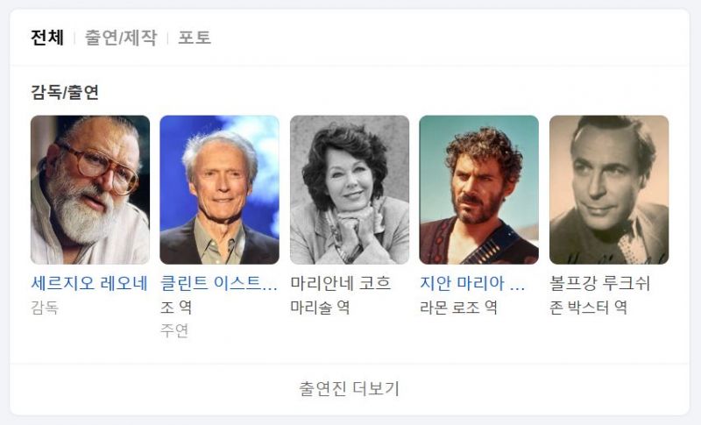Select the 마리안네 코흐 name text
The height and width of the screenshot is (425, 701).
(341, 283)
